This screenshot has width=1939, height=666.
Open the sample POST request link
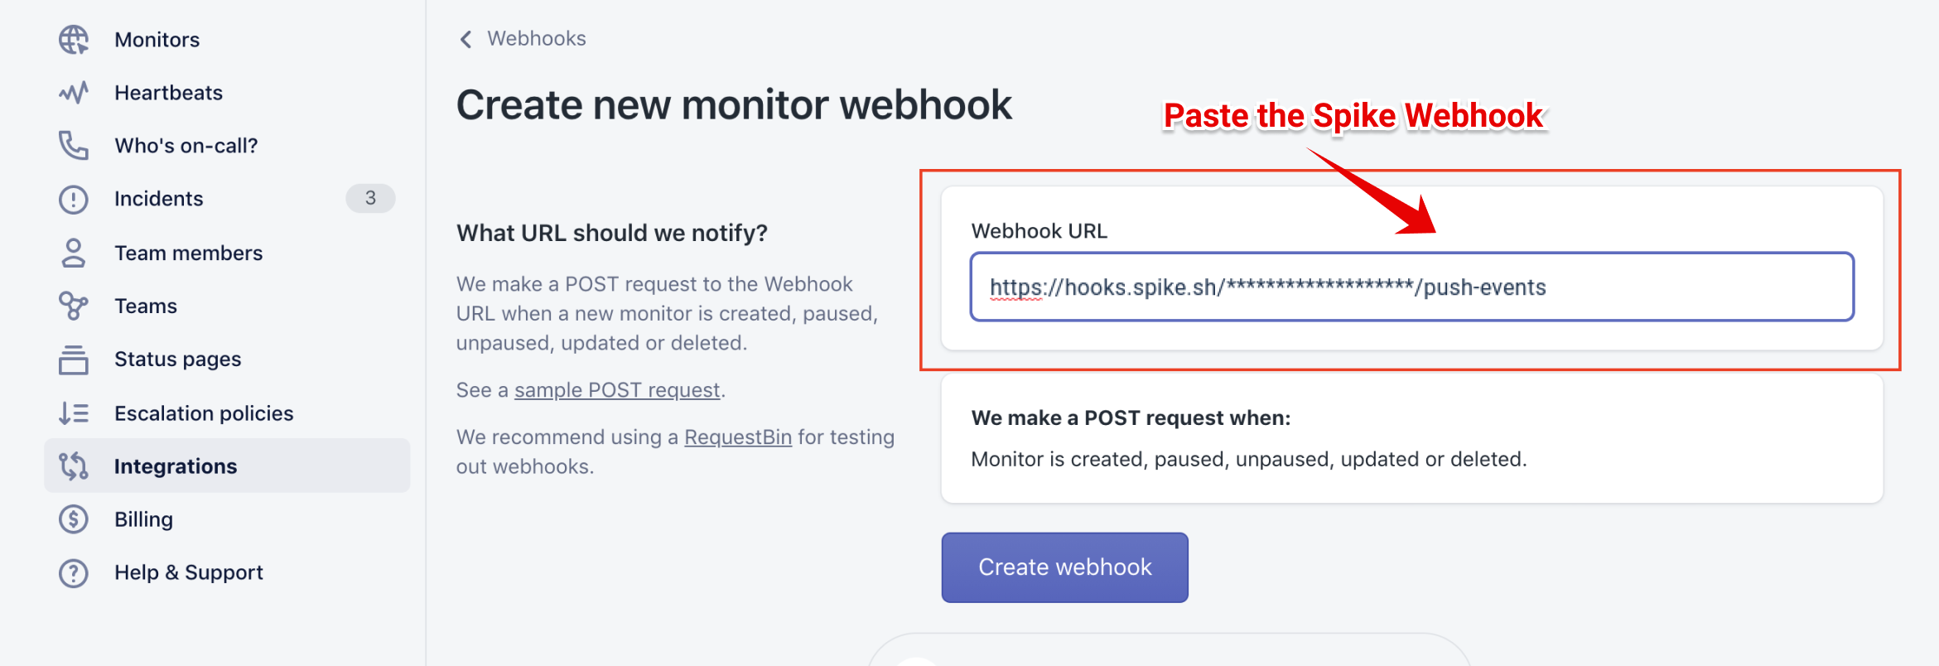tap(617, 390)
